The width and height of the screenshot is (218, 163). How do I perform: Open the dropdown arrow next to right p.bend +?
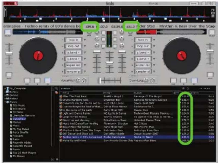[x=154, y=59]
